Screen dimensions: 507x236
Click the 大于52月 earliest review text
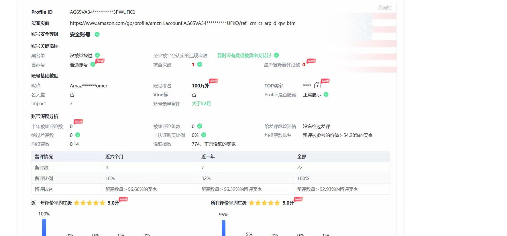(201, 103)
